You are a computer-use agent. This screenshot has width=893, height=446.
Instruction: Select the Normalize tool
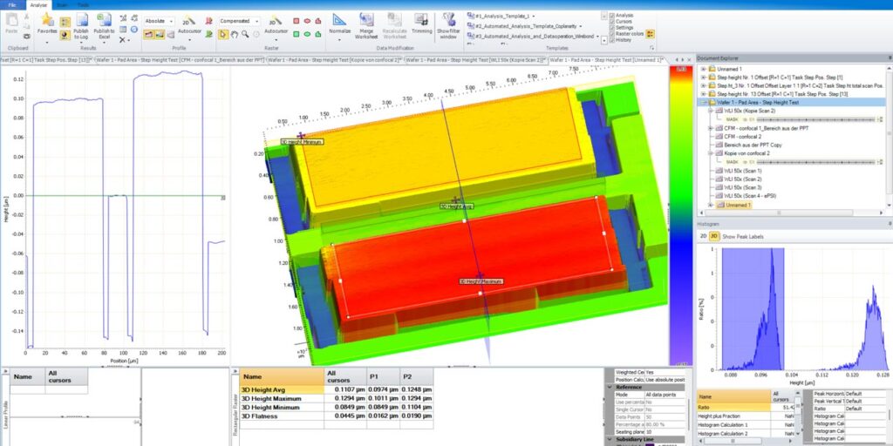[339, 20]
